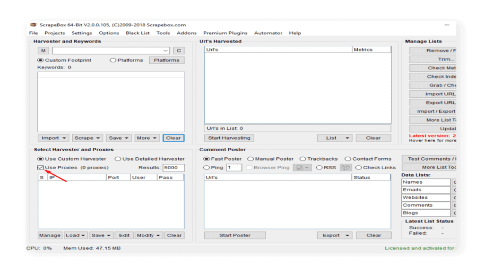Open the footprint combo box dropdown
The width and height of the screenshot is (484, 272).
[165, 51]
